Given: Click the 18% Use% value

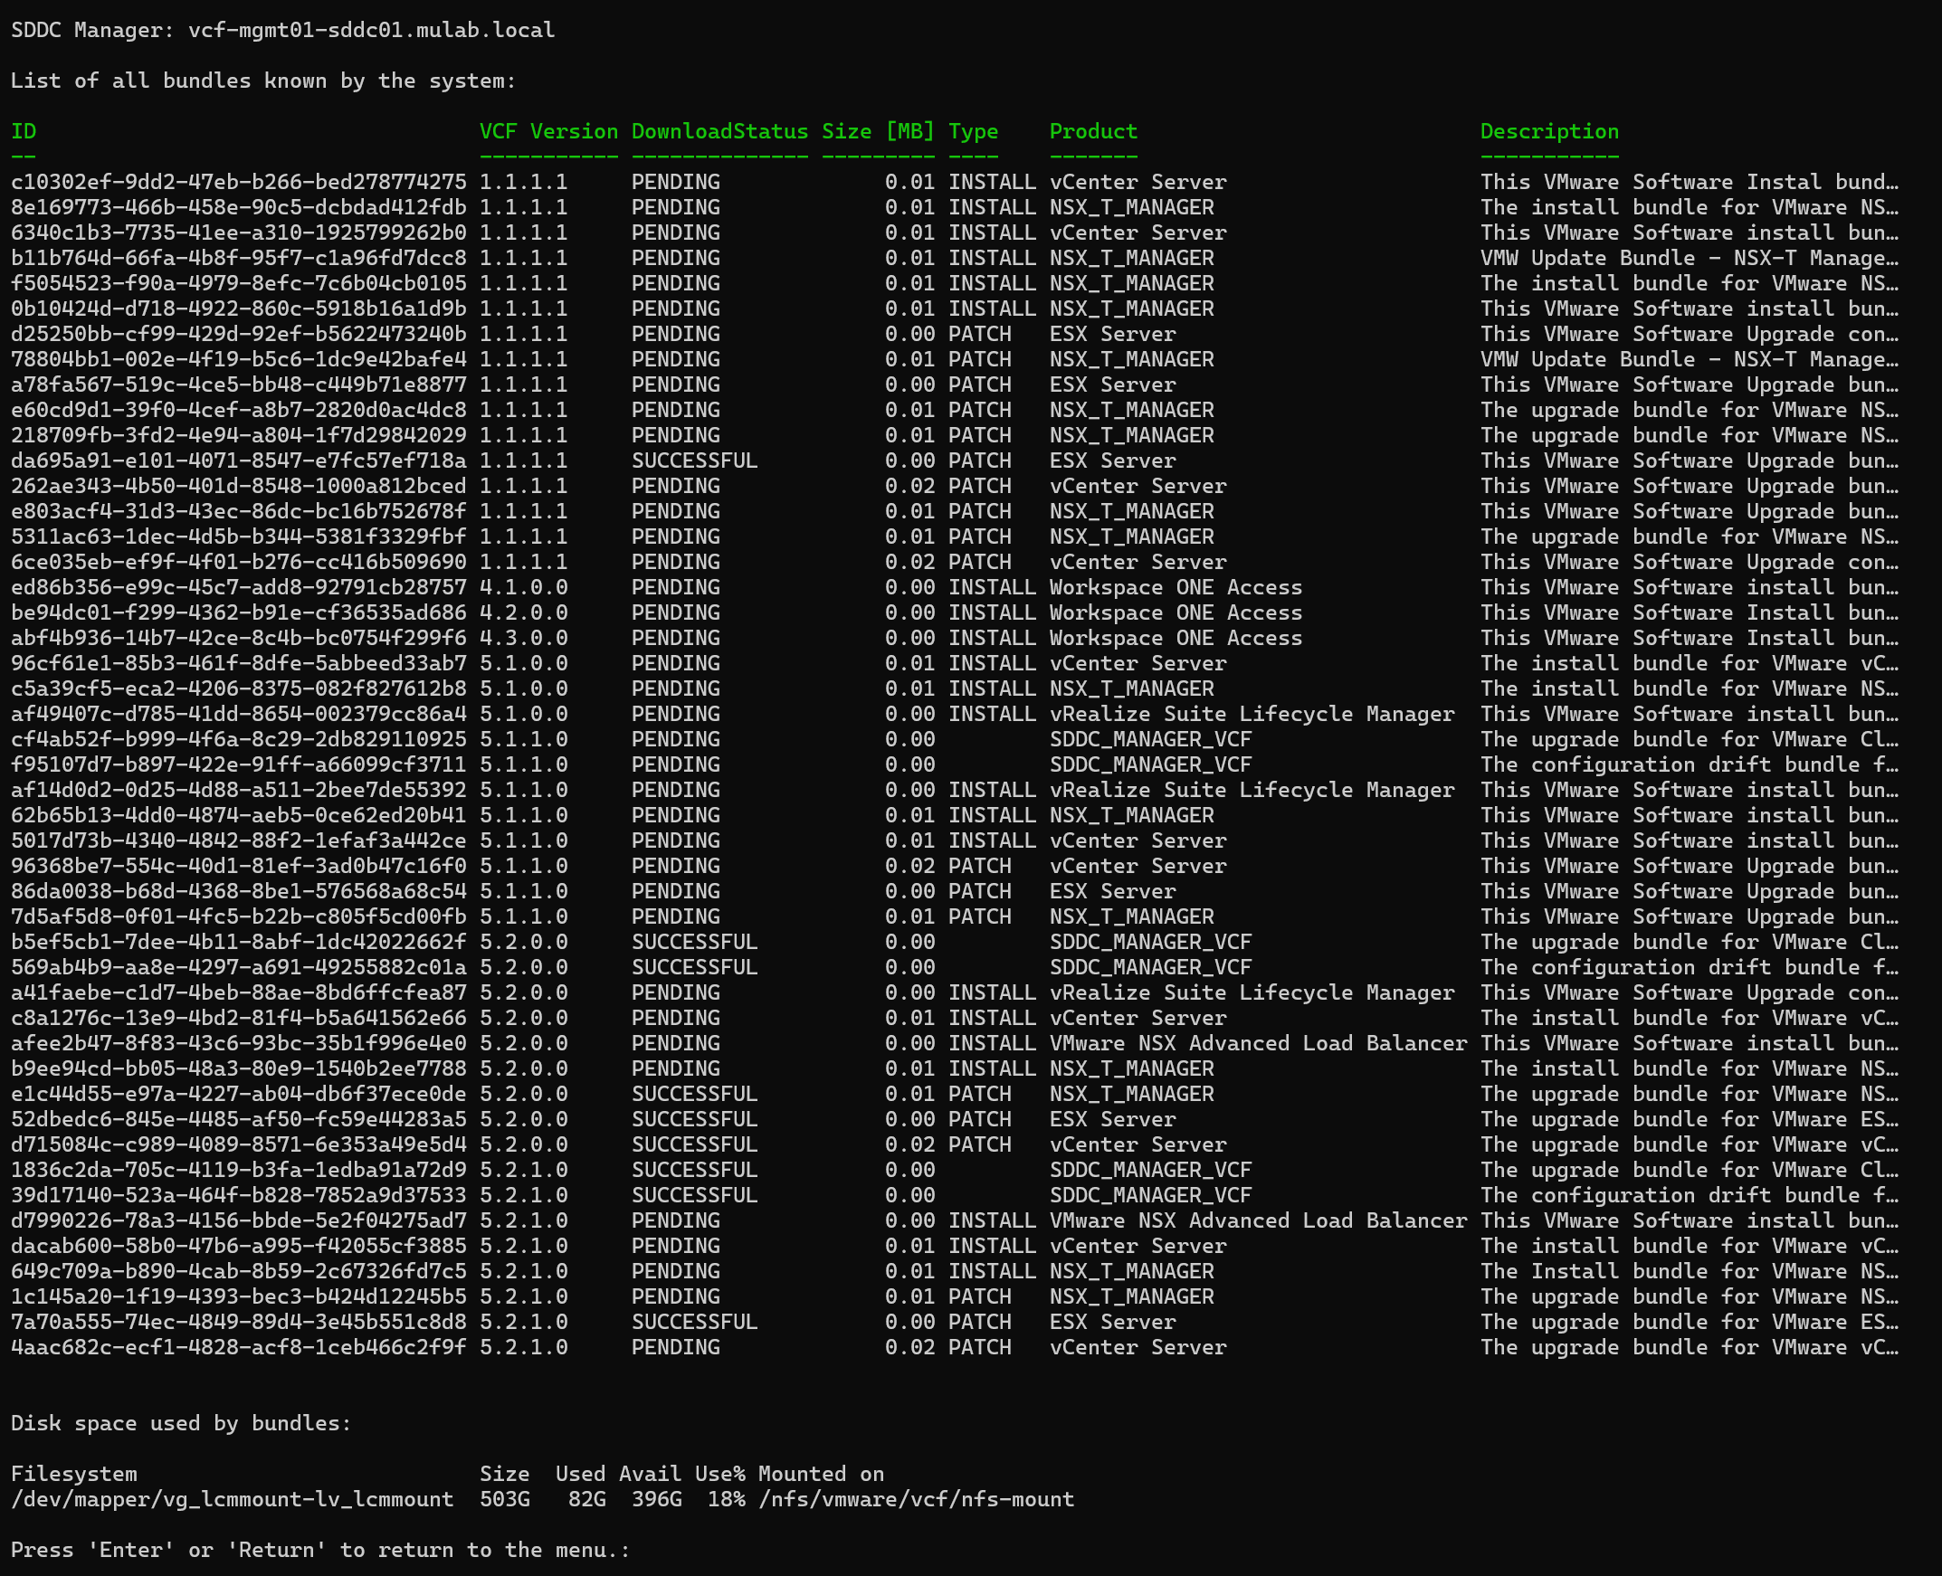Looking at the screenshot, I should point(726,1499).
